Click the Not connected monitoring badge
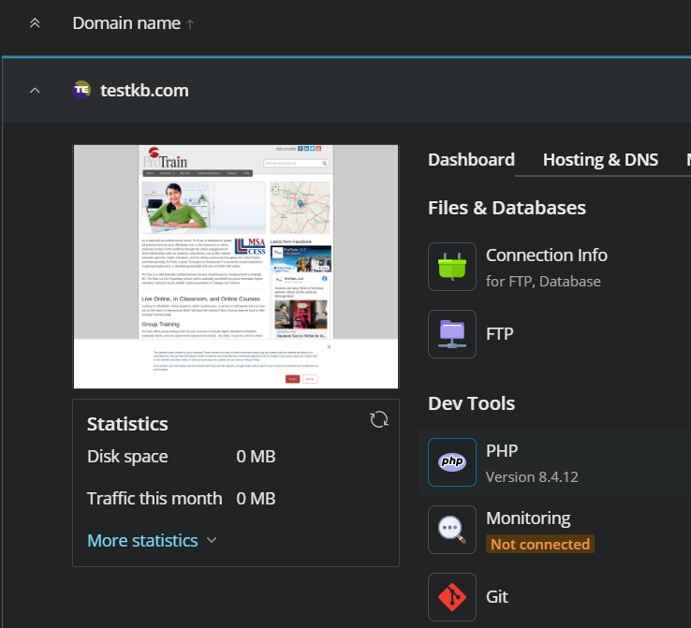The image size is (691, 628). tap(540, 544)
